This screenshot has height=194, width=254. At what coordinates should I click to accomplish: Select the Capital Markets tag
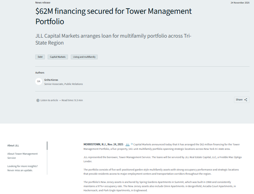[58, 57]
